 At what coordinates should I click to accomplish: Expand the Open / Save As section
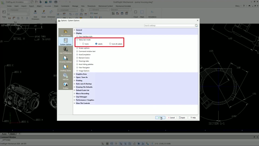coord(74,77)
